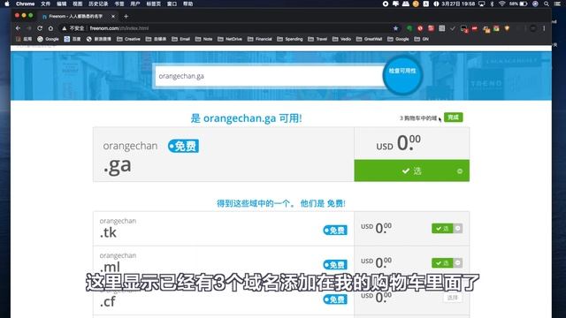Open the 新浪微博 bookmark
The width and height of the screenshot is (566, 318).
tap(99, 39)
